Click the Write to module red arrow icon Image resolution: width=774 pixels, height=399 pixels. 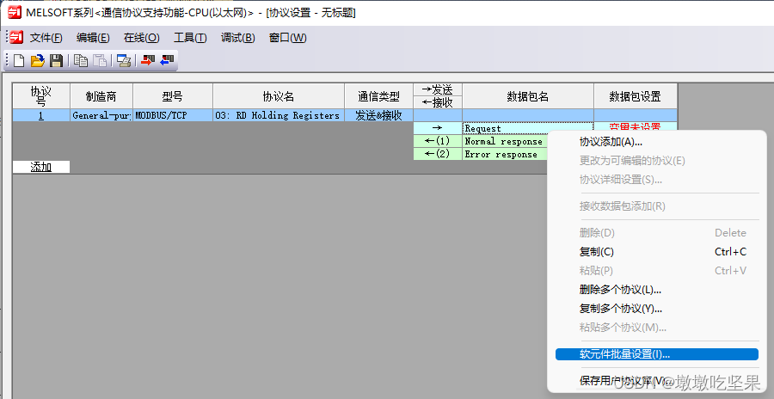pos(148,61)
